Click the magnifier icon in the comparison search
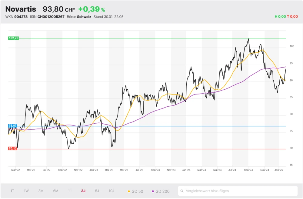The height and width of the screenshot is (199, 303). (x=182, y=191)
